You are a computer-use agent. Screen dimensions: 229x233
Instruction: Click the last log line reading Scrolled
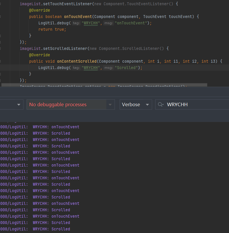coord(35,229)
